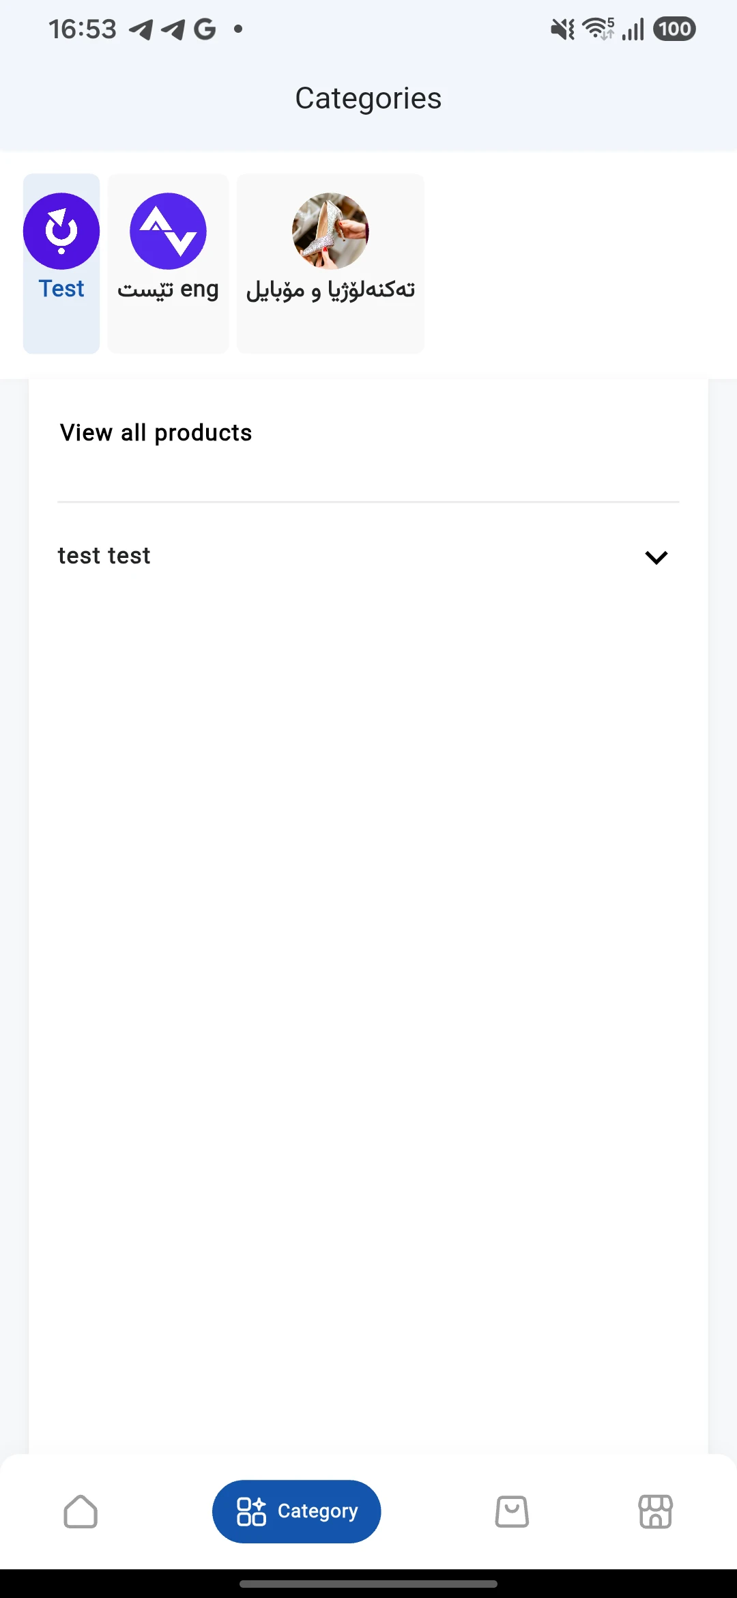737x1598 pixels.
Task: Select the high-heel shoe category thumbnail
Action: point(330,232)
